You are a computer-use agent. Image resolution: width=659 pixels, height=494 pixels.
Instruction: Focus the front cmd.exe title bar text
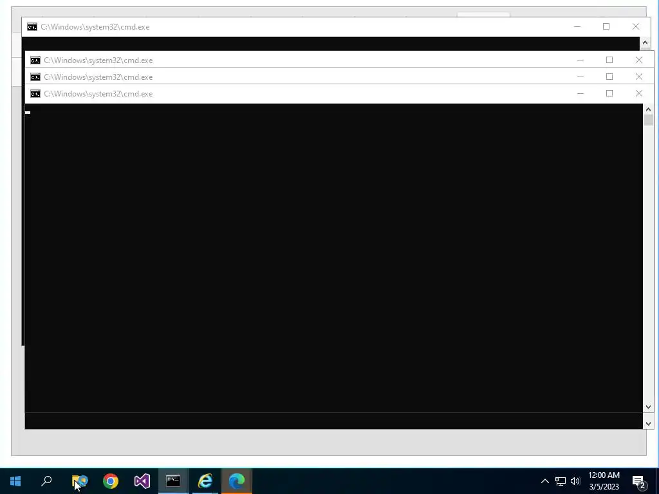click(x=98, y=94)
